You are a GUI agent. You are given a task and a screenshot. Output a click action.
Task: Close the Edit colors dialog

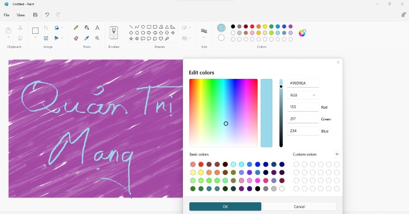coord(338,63)
